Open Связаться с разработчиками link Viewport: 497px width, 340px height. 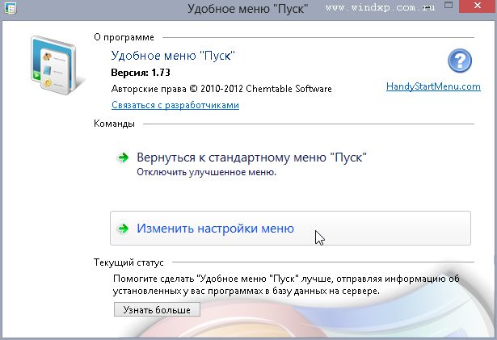point(175,105)
